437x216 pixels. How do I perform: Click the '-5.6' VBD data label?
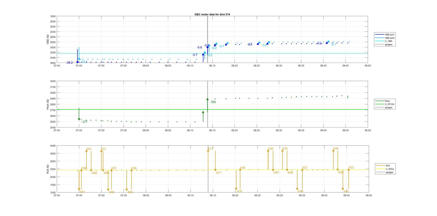tap(199, 47)
